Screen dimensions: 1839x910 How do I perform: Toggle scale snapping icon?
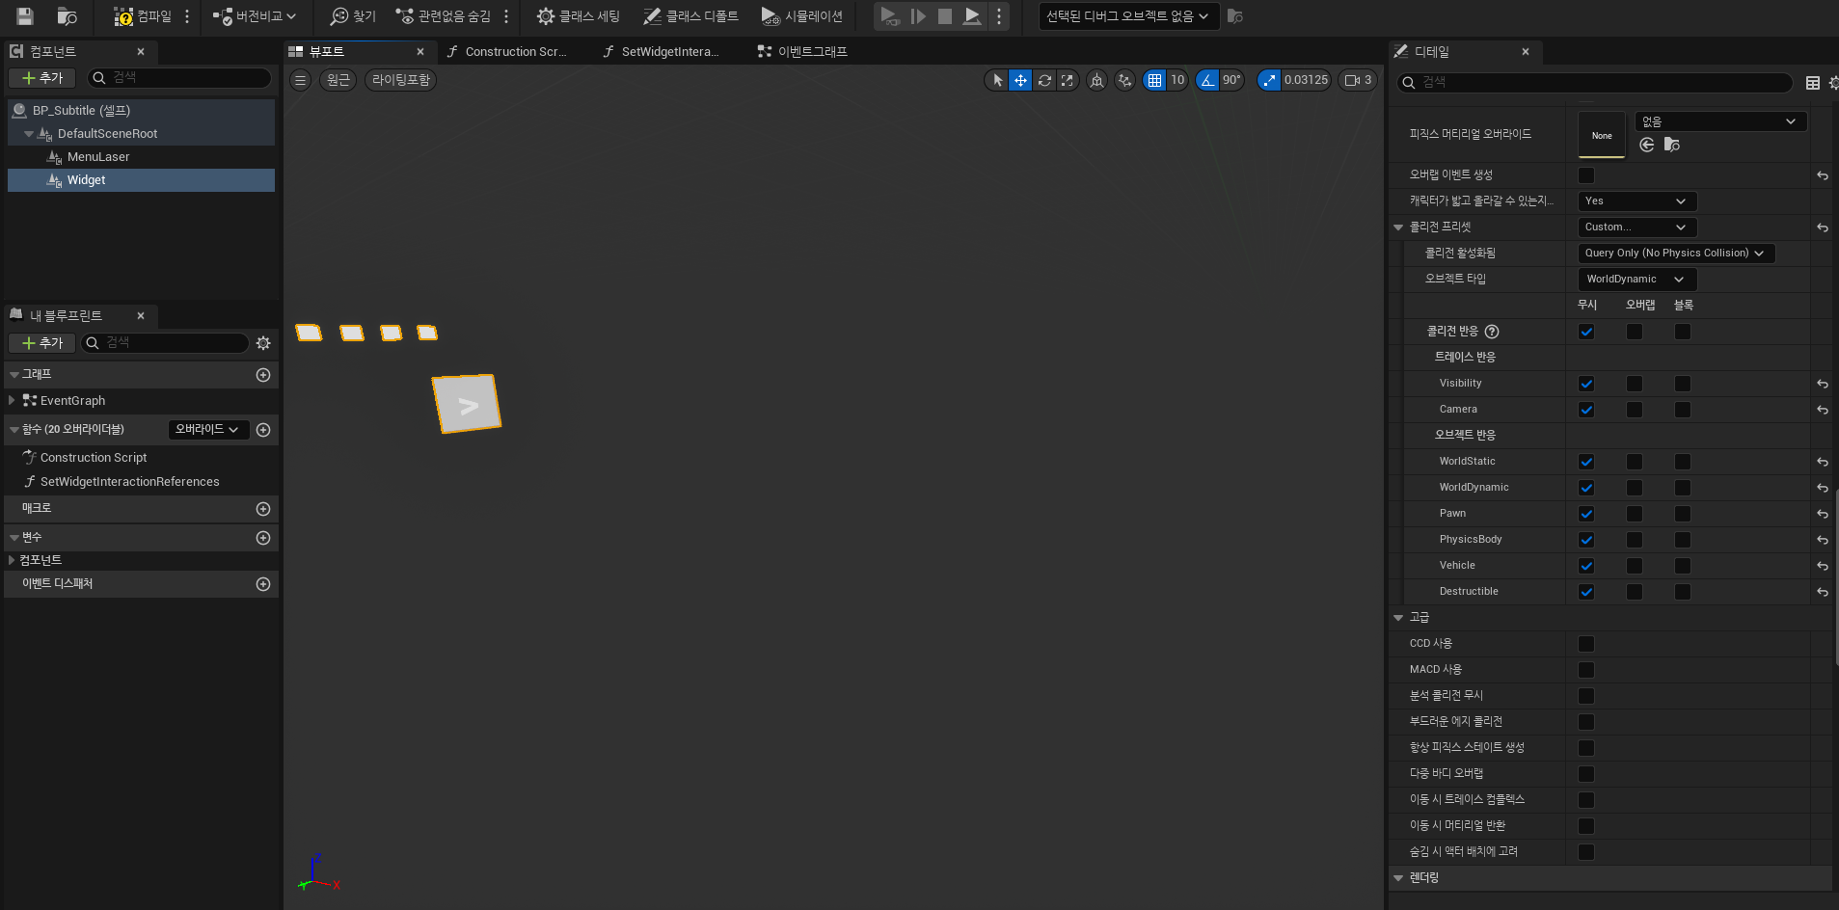tap(1269, 80)
